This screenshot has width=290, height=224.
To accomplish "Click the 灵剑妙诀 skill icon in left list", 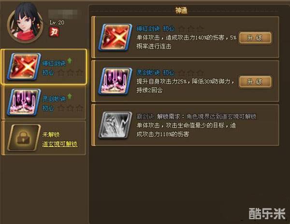I will [24, 102].
